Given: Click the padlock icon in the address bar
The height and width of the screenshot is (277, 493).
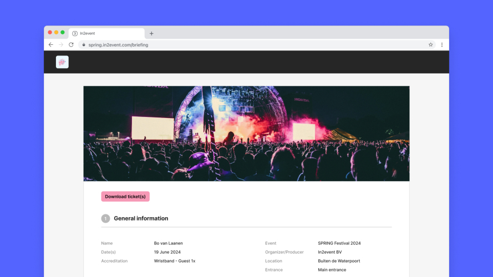Looking at the screenshot, I should [84, 45].
